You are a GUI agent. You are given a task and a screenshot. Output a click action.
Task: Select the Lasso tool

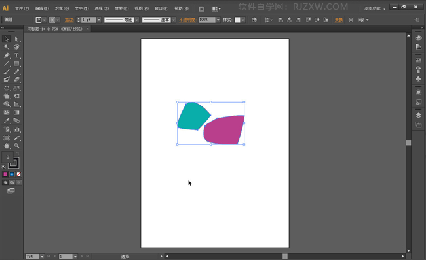(x=16, y=47)
